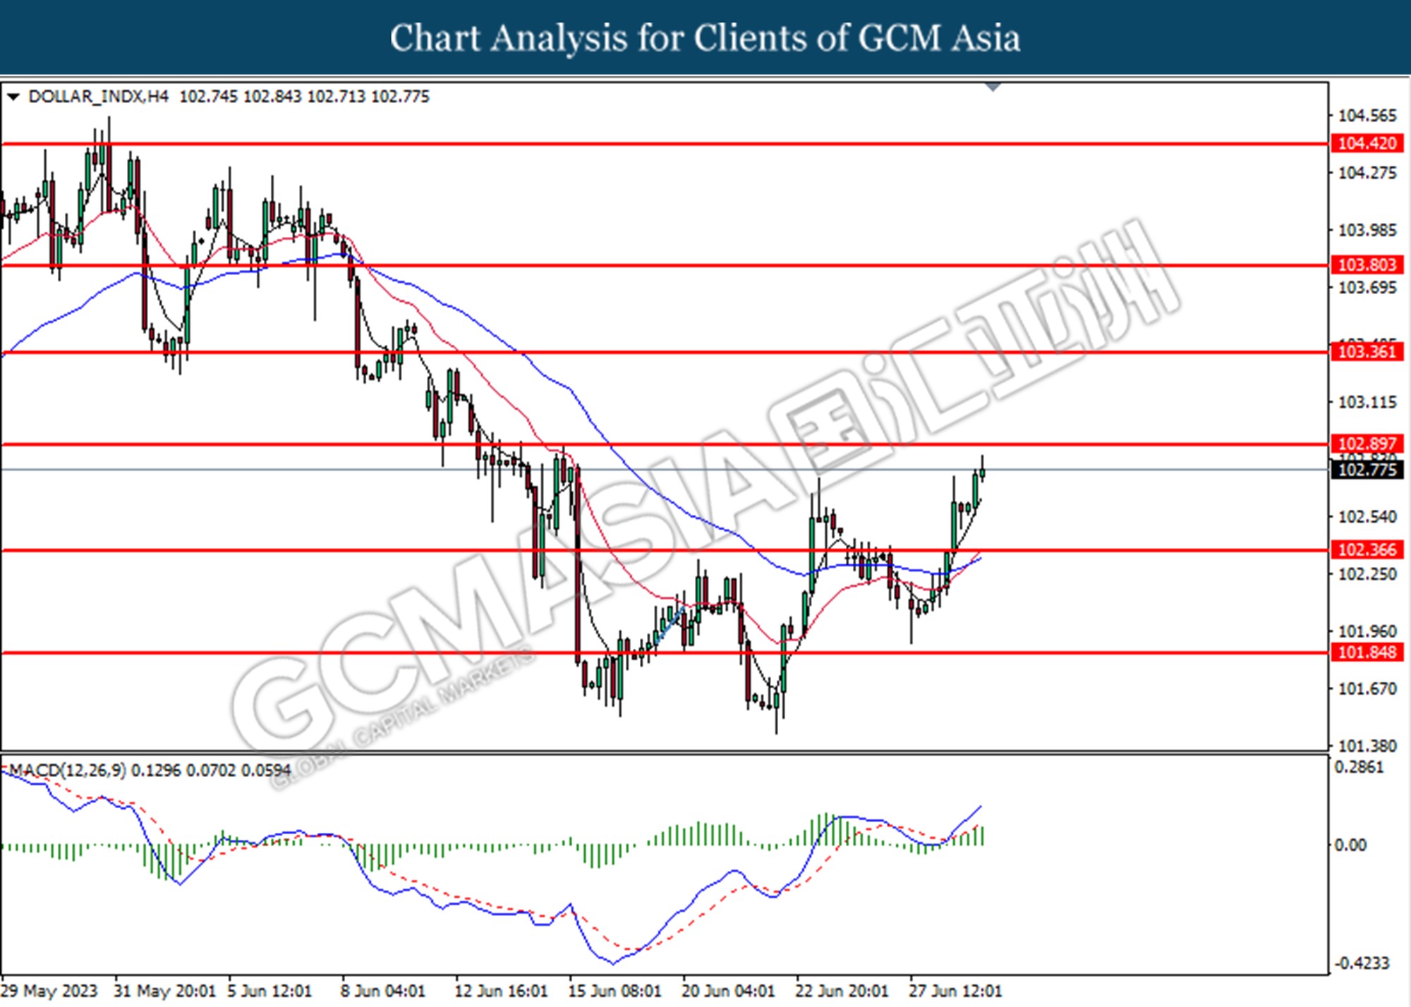The image size is (1411, 1007).
Task: Select the 104.420 resistance level label
Action: [1367, 143]
